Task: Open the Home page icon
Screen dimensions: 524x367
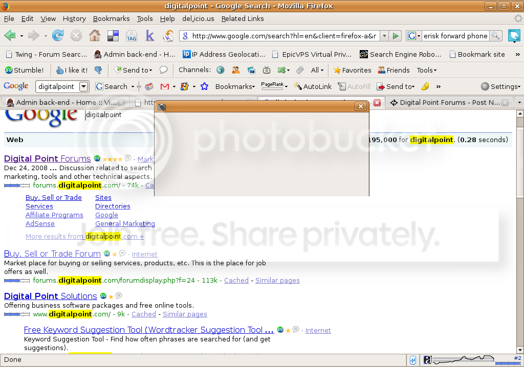Action: tap(95, 35)
